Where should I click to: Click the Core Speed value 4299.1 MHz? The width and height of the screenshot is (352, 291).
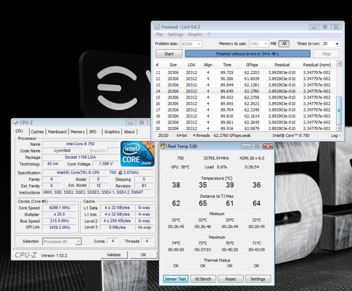tap(59, 208)
